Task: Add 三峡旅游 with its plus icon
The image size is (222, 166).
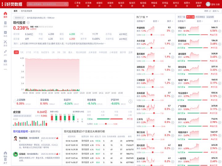Action: 173,83
